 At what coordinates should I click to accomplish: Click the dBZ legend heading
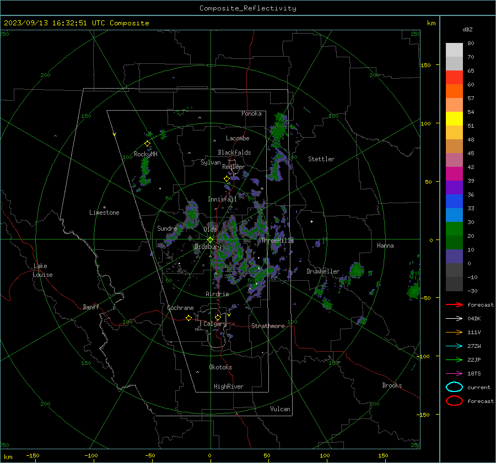pos(467,29)
